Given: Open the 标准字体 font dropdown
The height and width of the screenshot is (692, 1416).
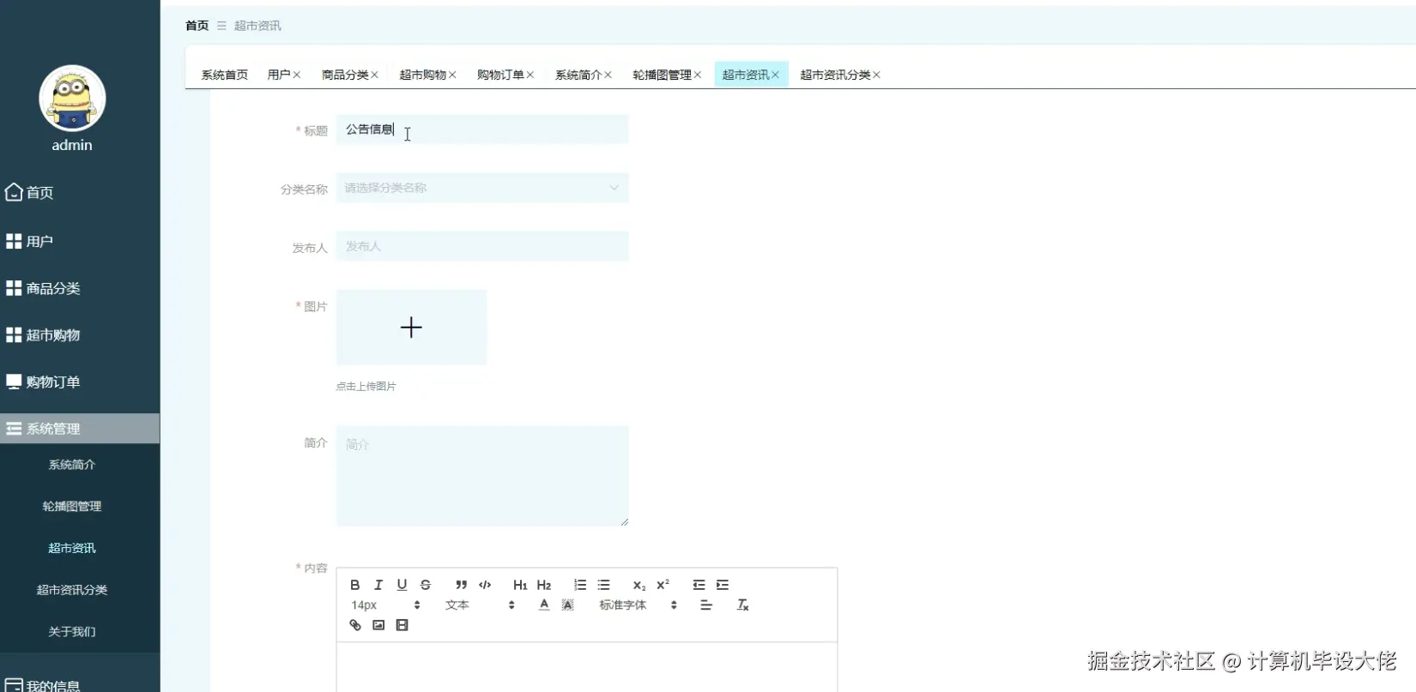Looking at the screenshot, I should (x=638, y=605).
